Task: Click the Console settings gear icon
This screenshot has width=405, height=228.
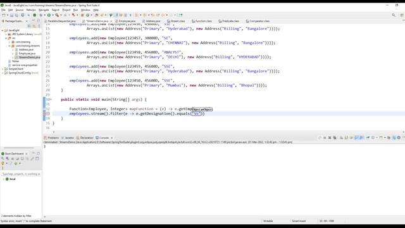Action: (399, 138)
